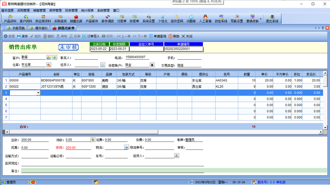This screenshot has height=185, width=330.
Task: Click the 打印 button
Action: pos(107,36)
